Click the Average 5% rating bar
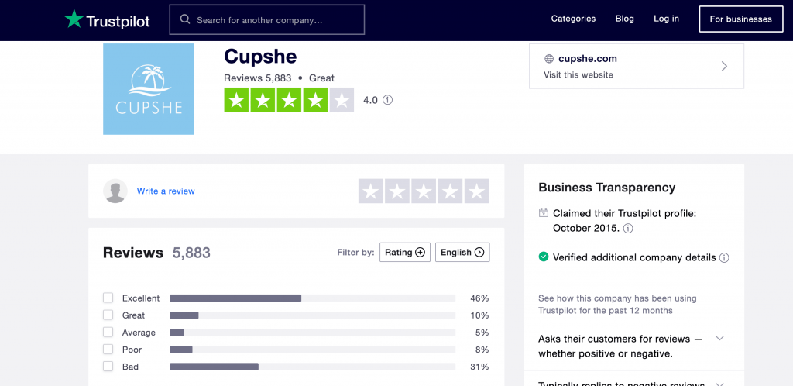Viewport: 793px width, 386px height. [x=313, y=333]
